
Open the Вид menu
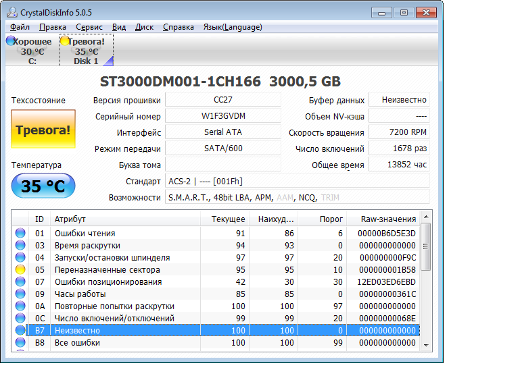click(119, 27)
